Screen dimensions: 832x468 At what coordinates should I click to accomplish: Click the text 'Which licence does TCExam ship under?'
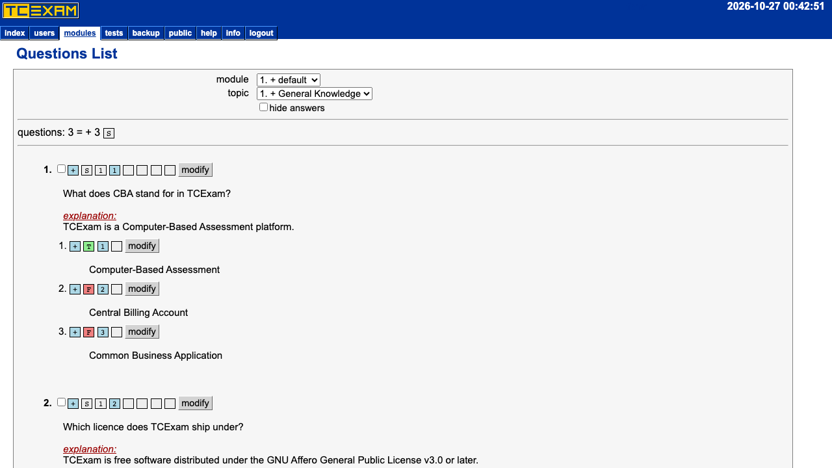pyautogui.click(x=153, y=427)
